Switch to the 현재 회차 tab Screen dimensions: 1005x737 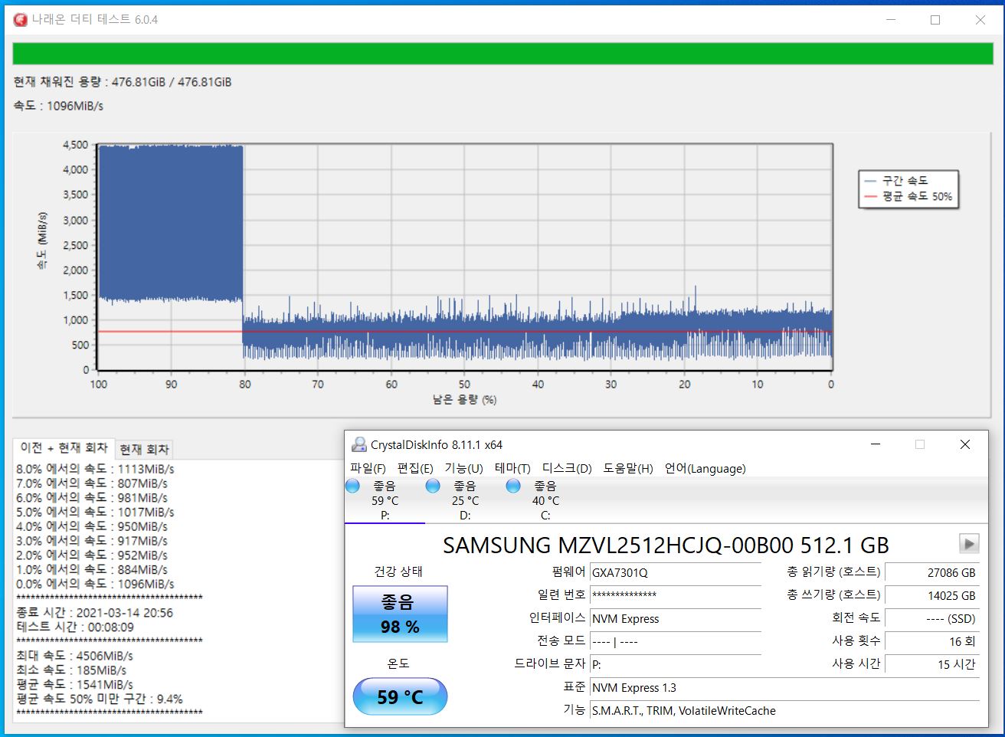144,450
